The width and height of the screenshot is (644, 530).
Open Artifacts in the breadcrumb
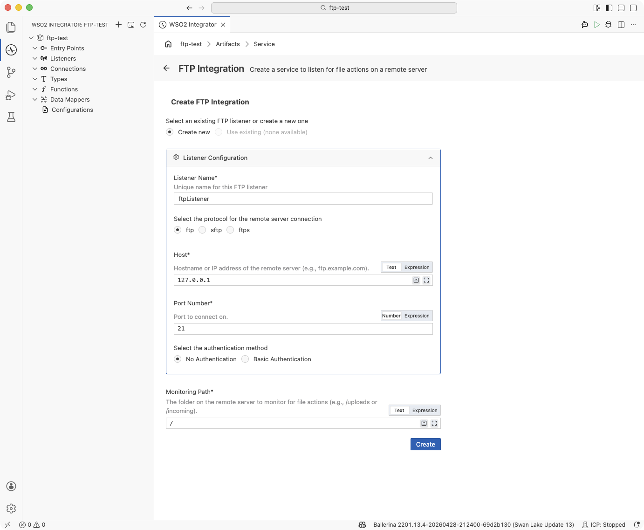tap(228, 44)
